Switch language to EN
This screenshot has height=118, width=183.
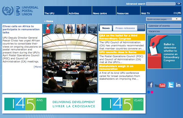(x=175, y=13)
